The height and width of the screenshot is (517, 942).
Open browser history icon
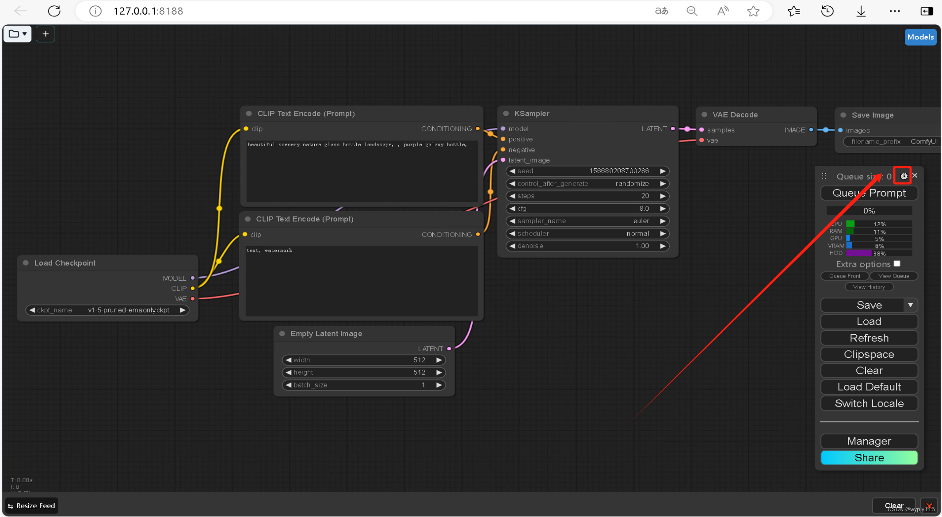(x=827, y=11)
